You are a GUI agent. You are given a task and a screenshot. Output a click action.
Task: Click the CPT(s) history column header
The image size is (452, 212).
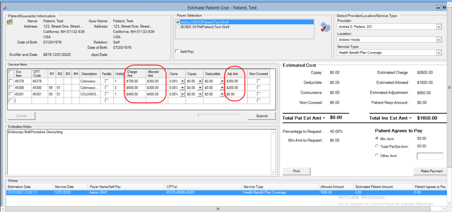[204, 187]
